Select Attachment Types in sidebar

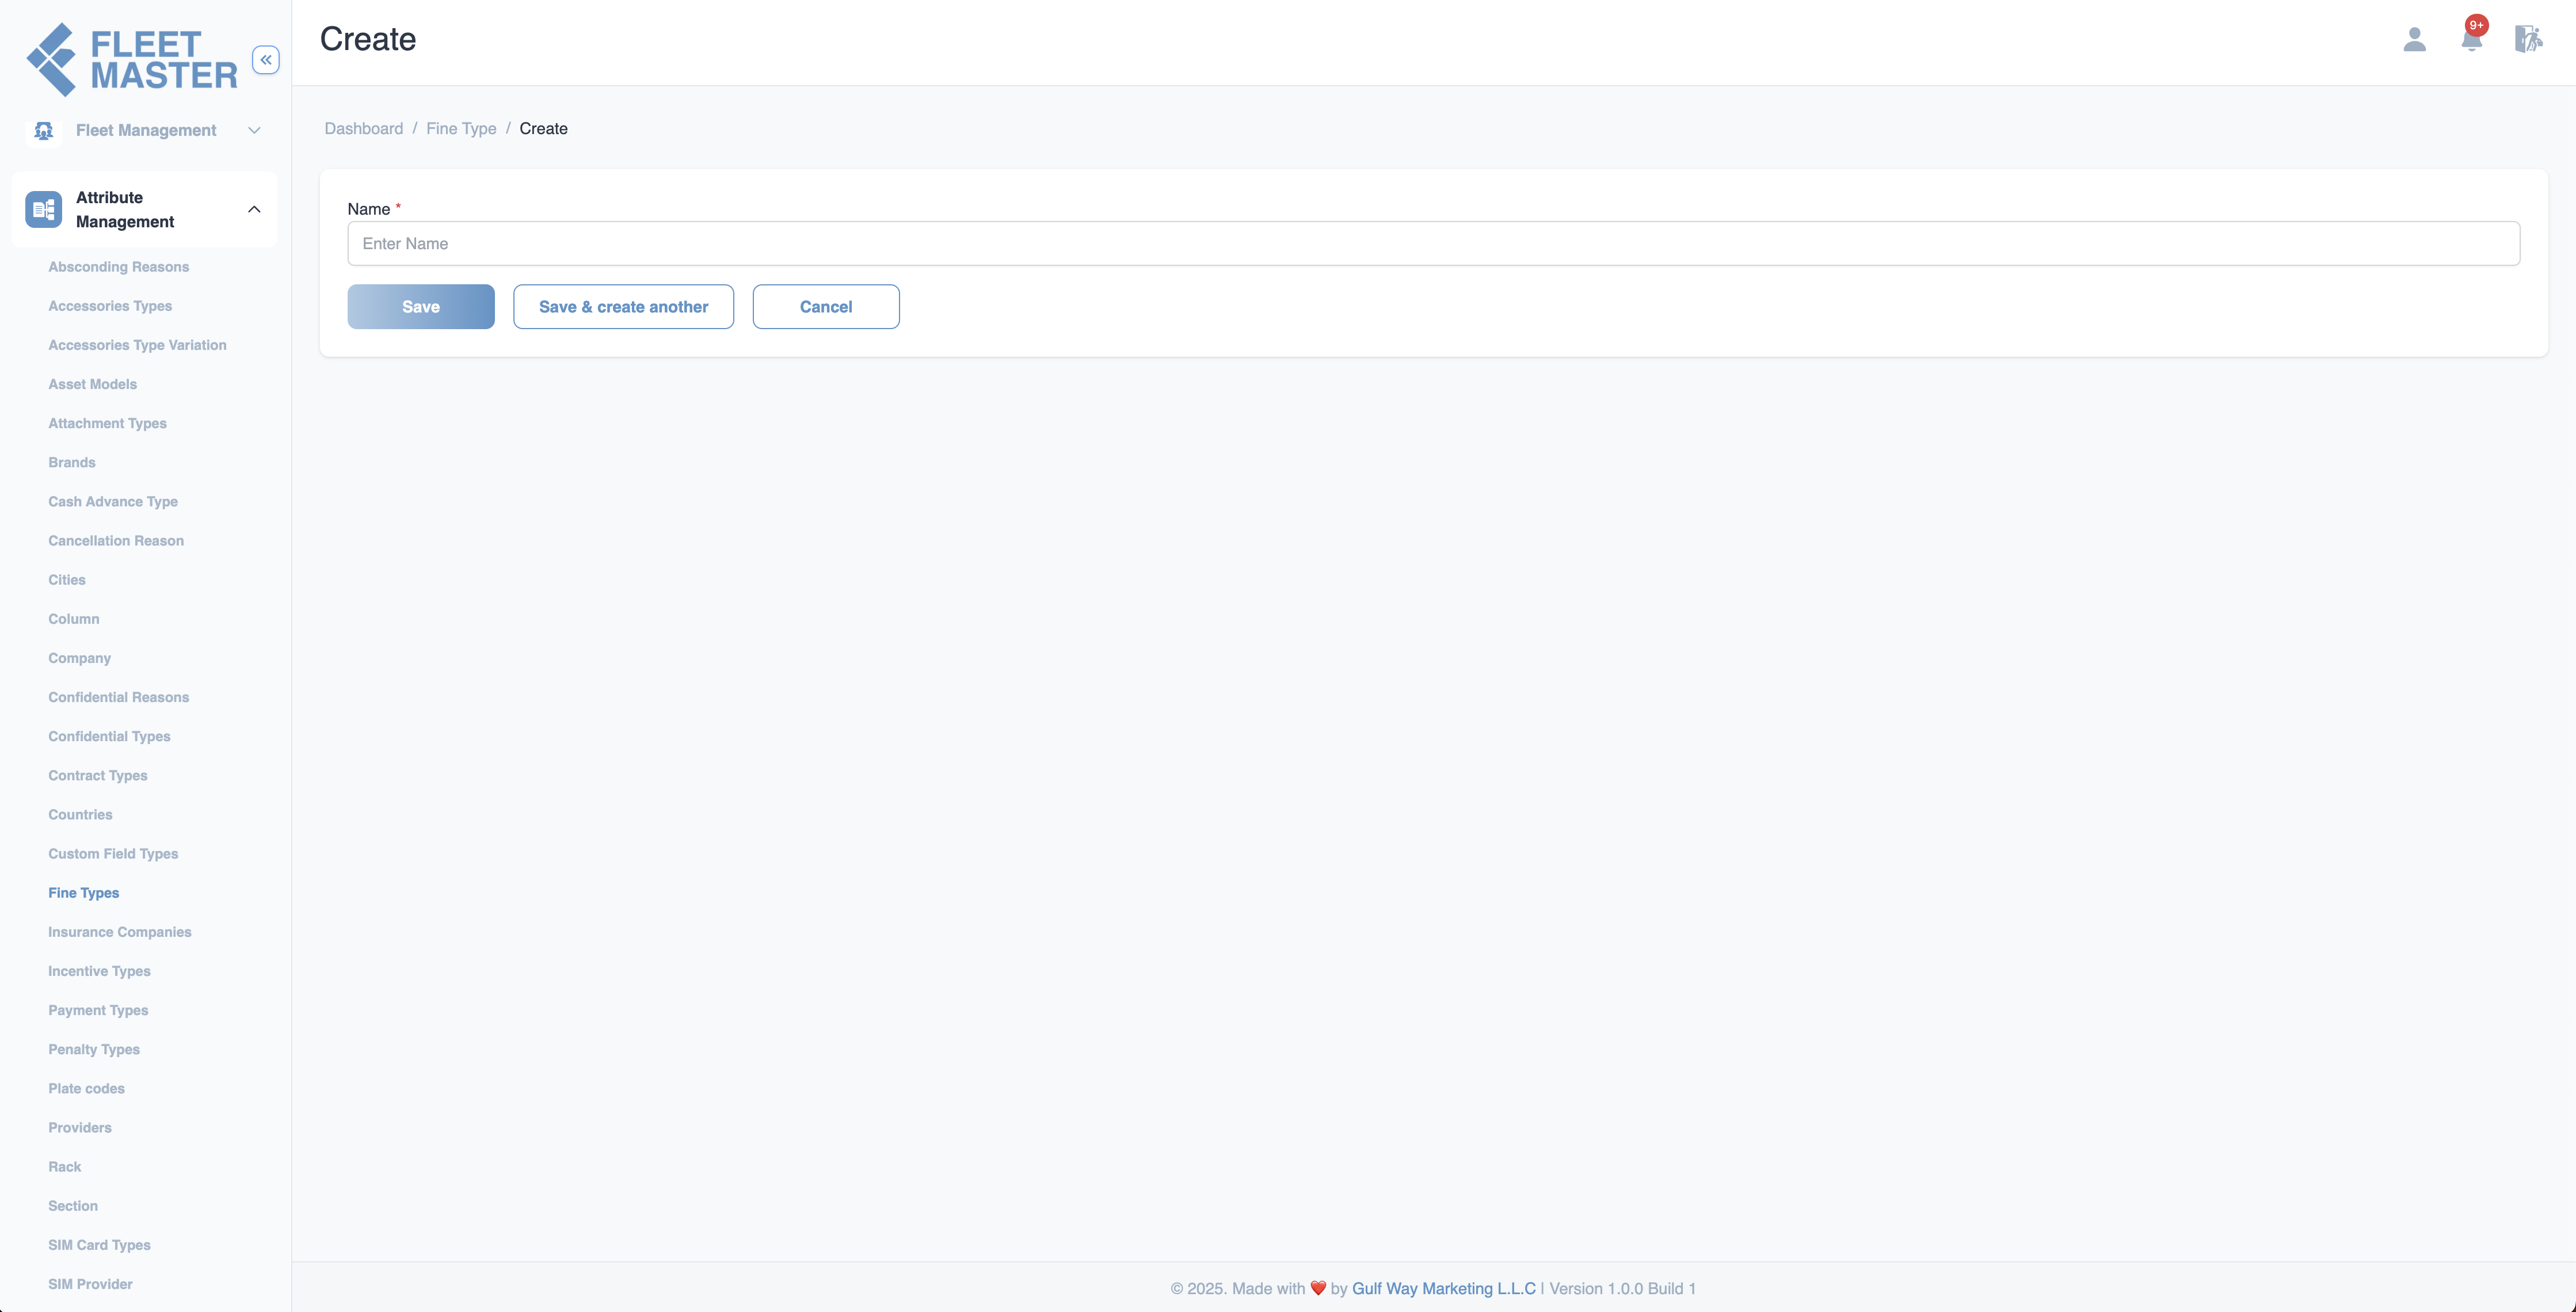[107, 423]
